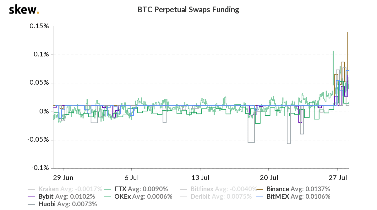
Task: Click the BitMEX blue legend line marker
Action: point(260,197)
